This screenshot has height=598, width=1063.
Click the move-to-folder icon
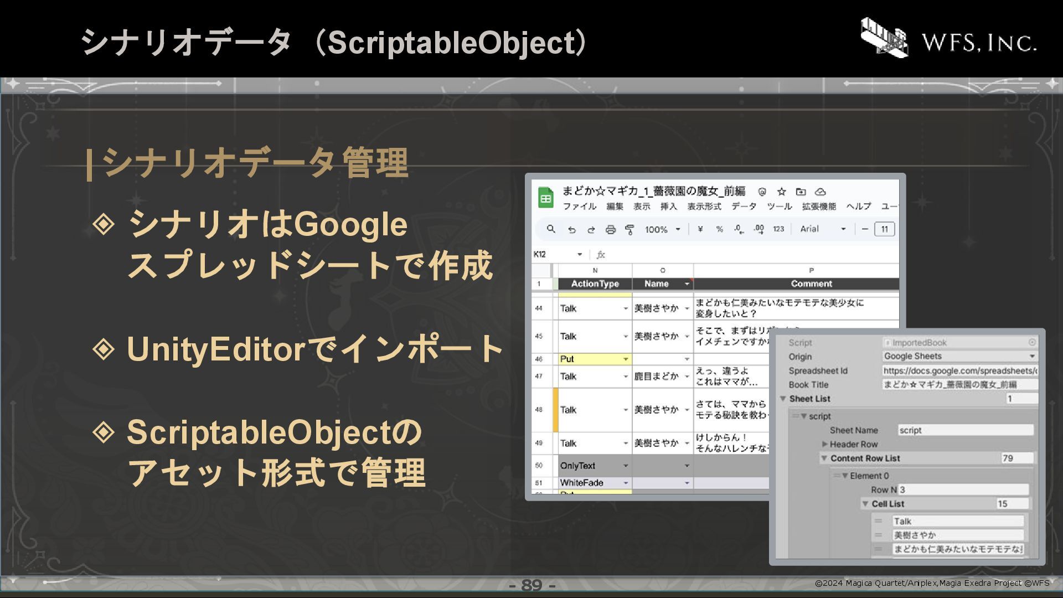[x=801, y=192]
